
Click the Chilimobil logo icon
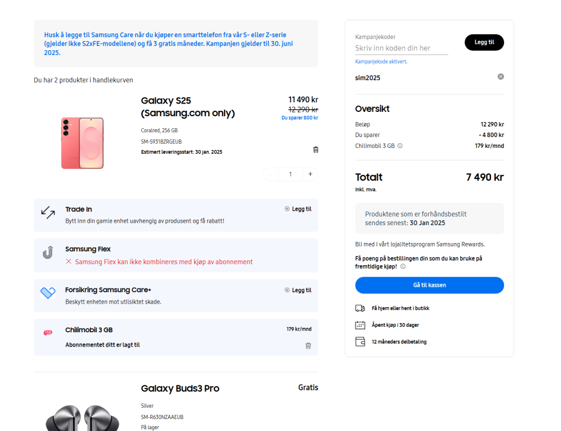click(48, 332)
